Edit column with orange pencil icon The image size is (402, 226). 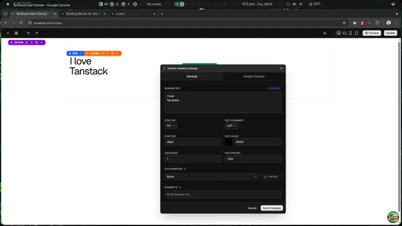[102, 53]
